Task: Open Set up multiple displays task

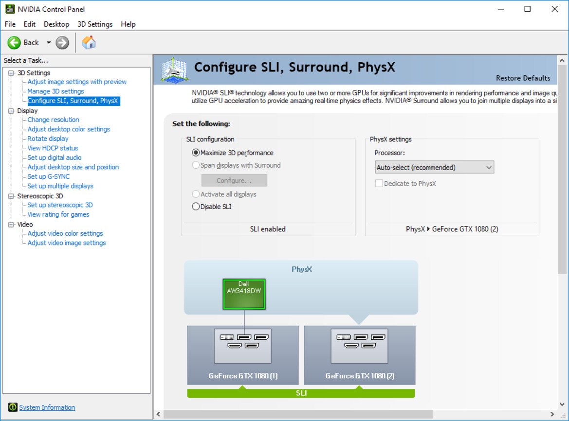Action: point(60,186)
